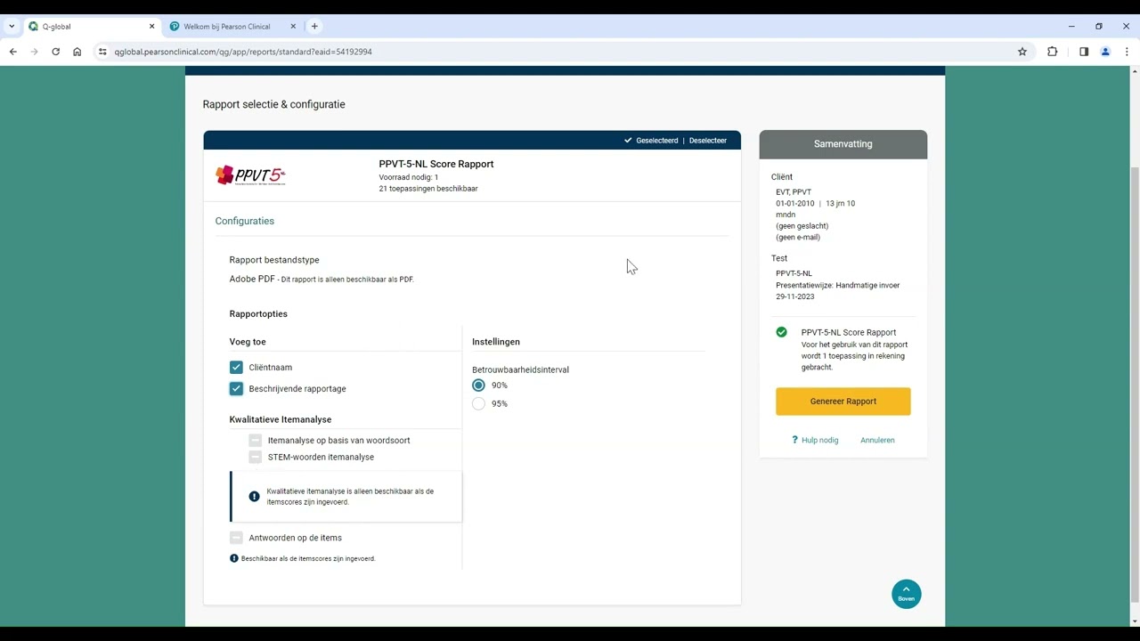This screenshot has height=641, width=1140.
Task: Click the Annuleren link
Action: point(877,440)
